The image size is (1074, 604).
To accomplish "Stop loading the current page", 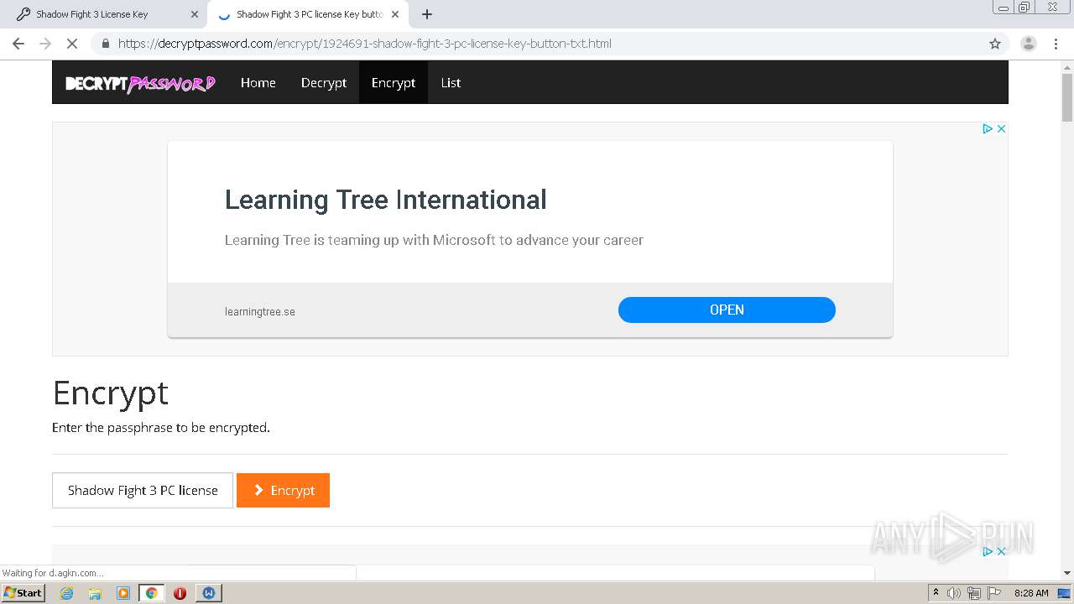I will coord(72,44).
